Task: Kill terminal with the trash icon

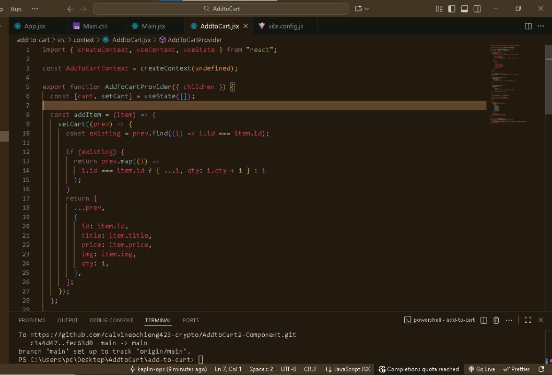Action: coord(496,320)
